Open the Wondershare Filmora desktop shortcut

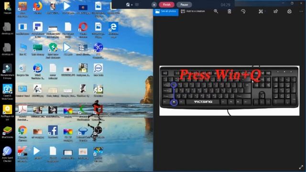[8, 71]
